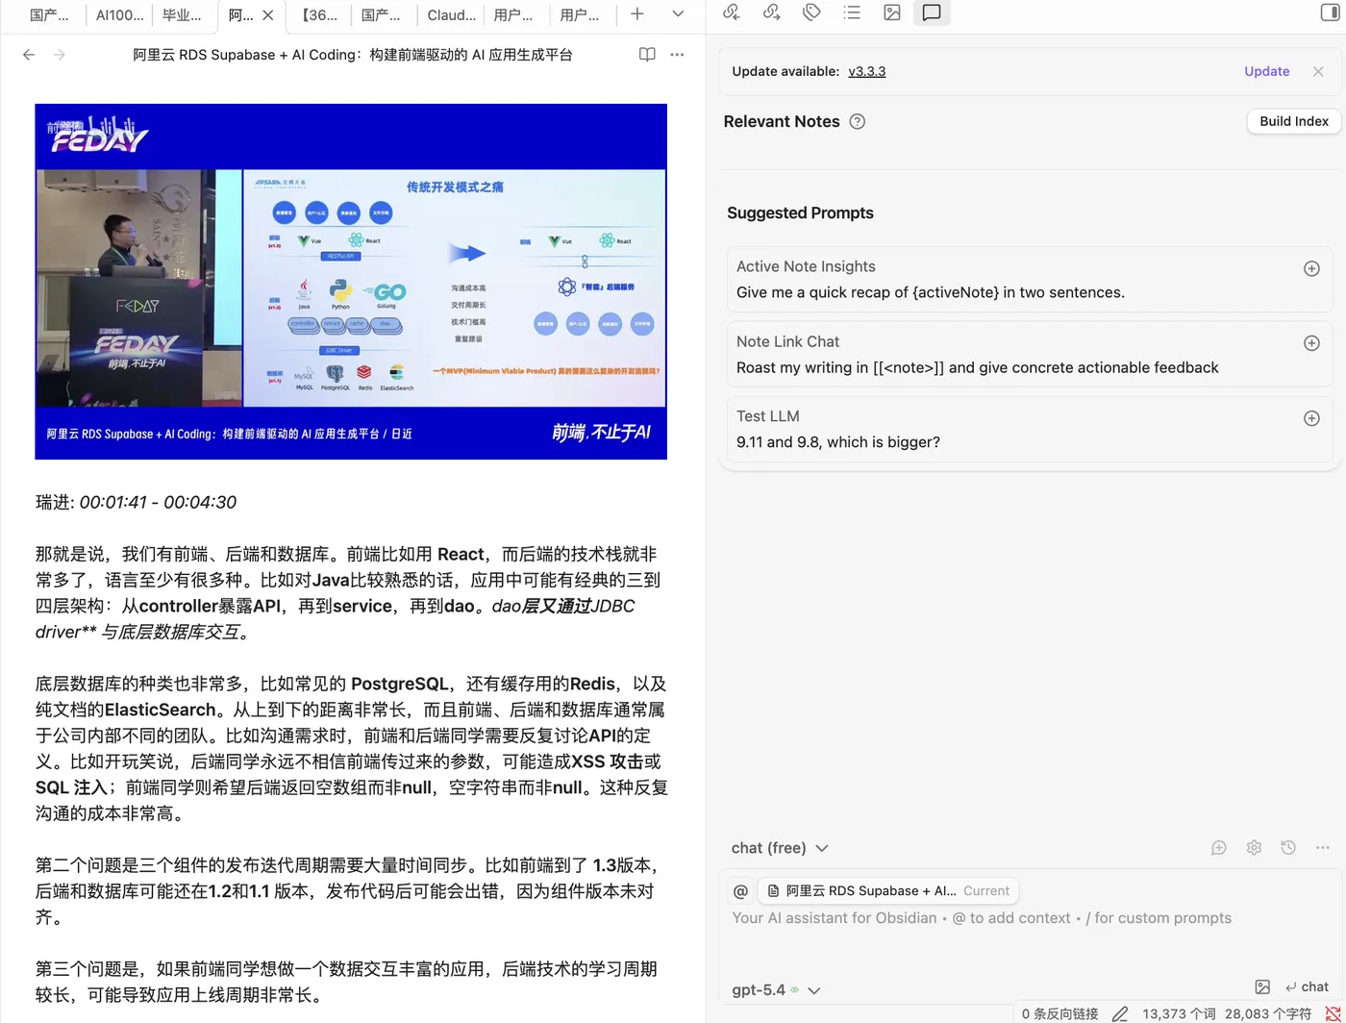This screenshot has width=1346, height=1023.
Task: Click 'Roast my writing' prompt text
Action: pyautogui.click(x=978, y=367)
